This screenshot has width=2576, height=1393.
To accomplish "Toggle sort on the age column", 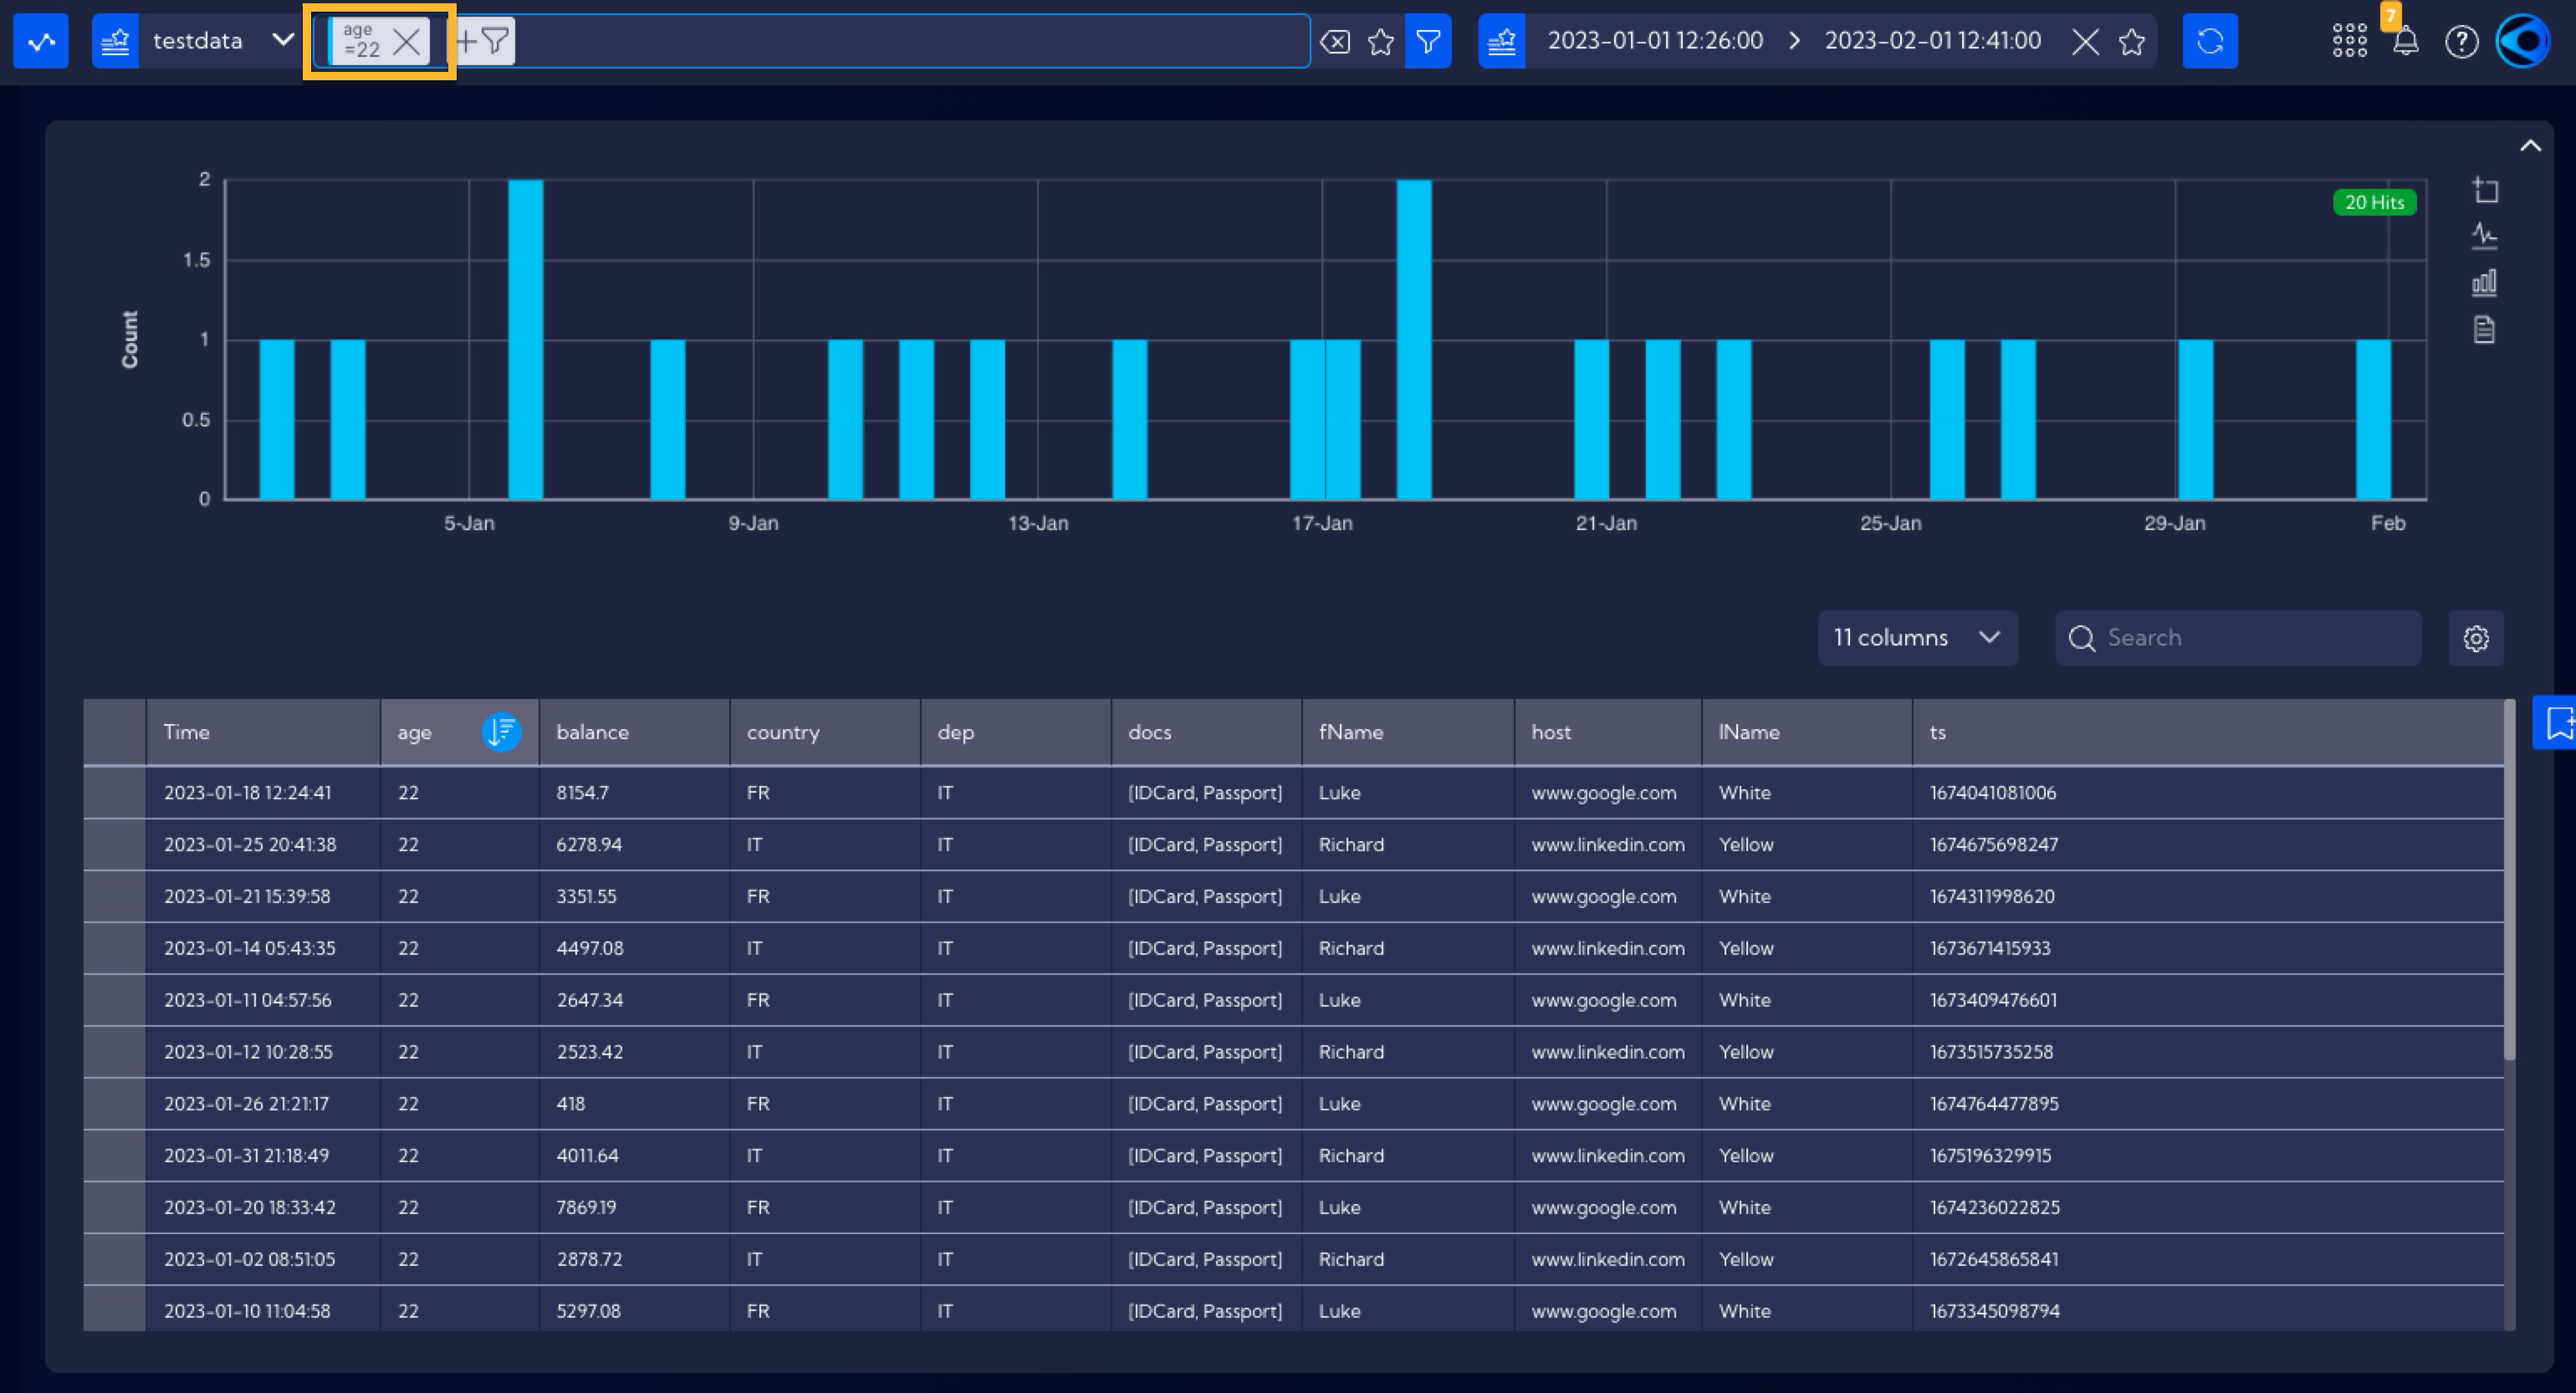I will point(501,732).
